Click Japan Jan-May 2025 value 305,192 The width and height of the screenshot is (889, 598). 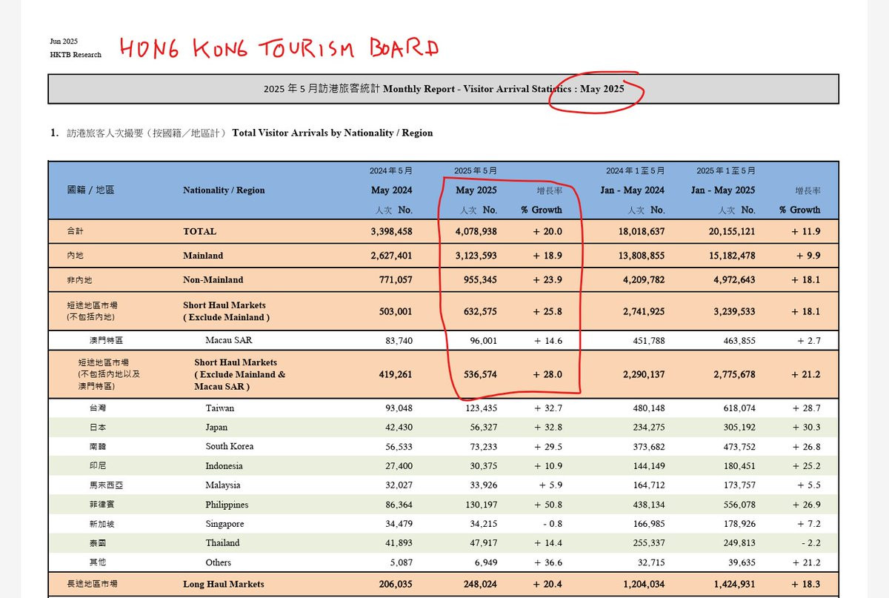click(739, 428)
